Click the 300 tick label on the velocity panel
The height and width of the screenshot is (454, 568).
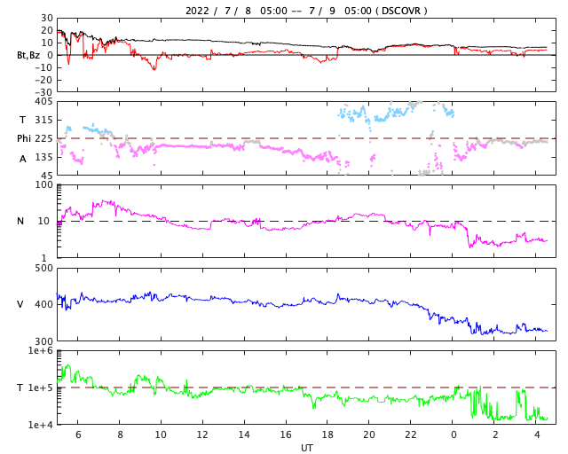tap(43, 341)
